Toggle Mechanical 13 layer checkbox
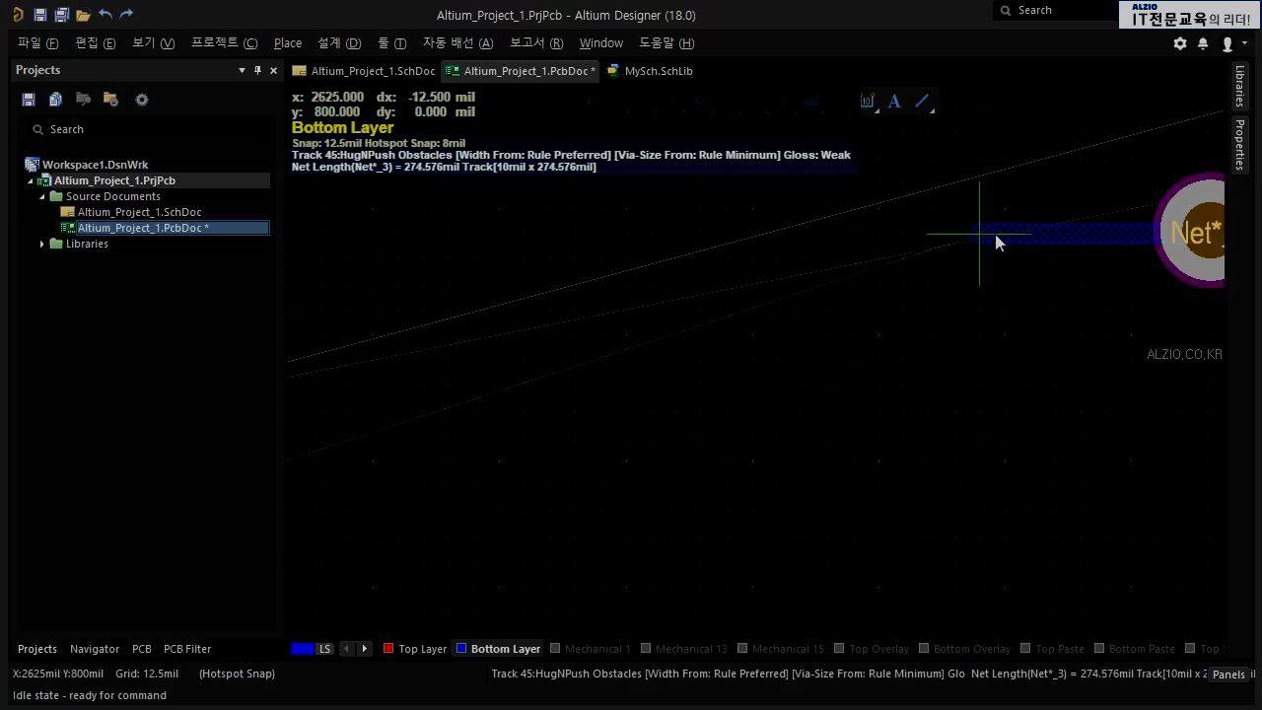1262x710 pixels. pos(646,648)
